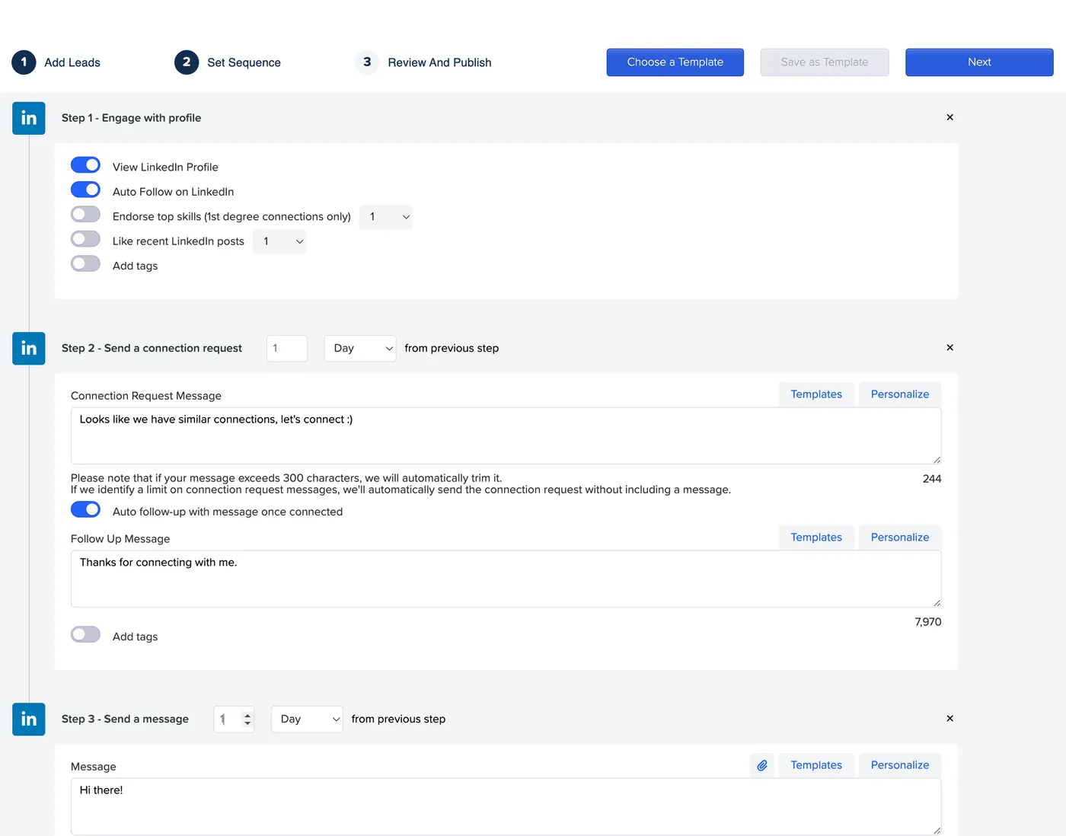Open Templates for Step 3 Message
Viewport: 1066px width, 836px height.
click(x=816, y=765)
